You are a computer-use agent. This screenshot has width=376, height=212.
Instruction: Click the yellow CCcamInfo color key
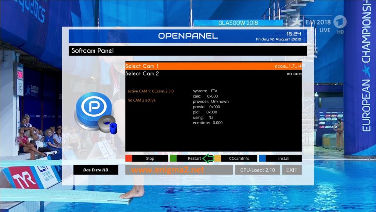[217, 158]
